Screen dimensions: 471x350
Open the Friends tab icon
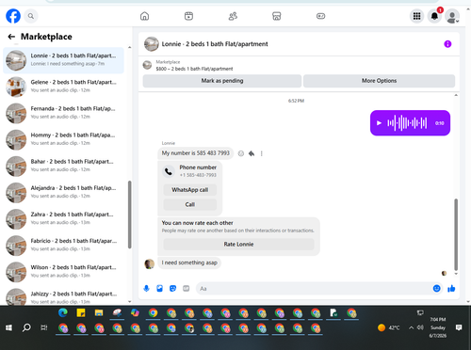click(x=233, y=16)
